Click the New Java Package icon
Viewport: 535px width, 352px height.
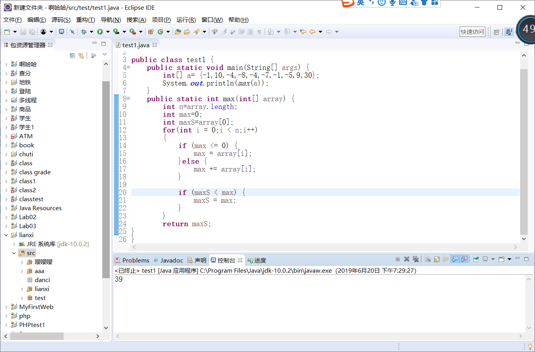pos(151,32)
